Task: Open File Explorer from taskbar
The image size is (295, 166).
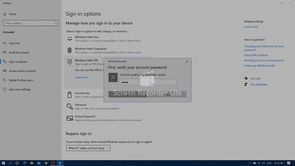Action: point(32,163)
